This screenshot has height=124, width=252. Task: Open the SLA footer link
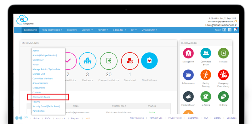click(x=206, y=118)
